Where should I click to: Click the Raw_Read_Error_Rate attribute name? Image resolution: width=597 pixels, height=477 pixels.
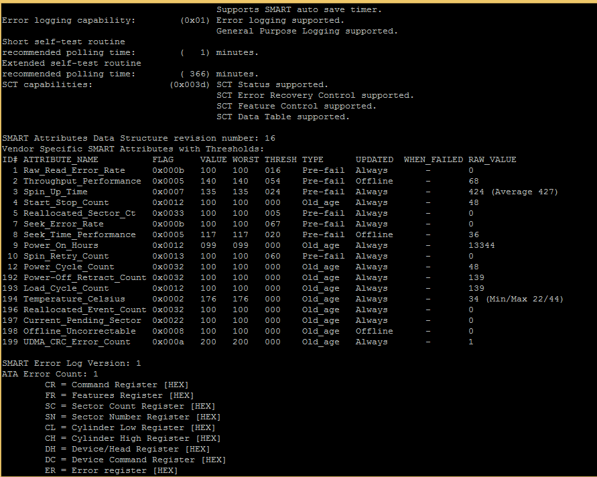click(x=74, y=170)
